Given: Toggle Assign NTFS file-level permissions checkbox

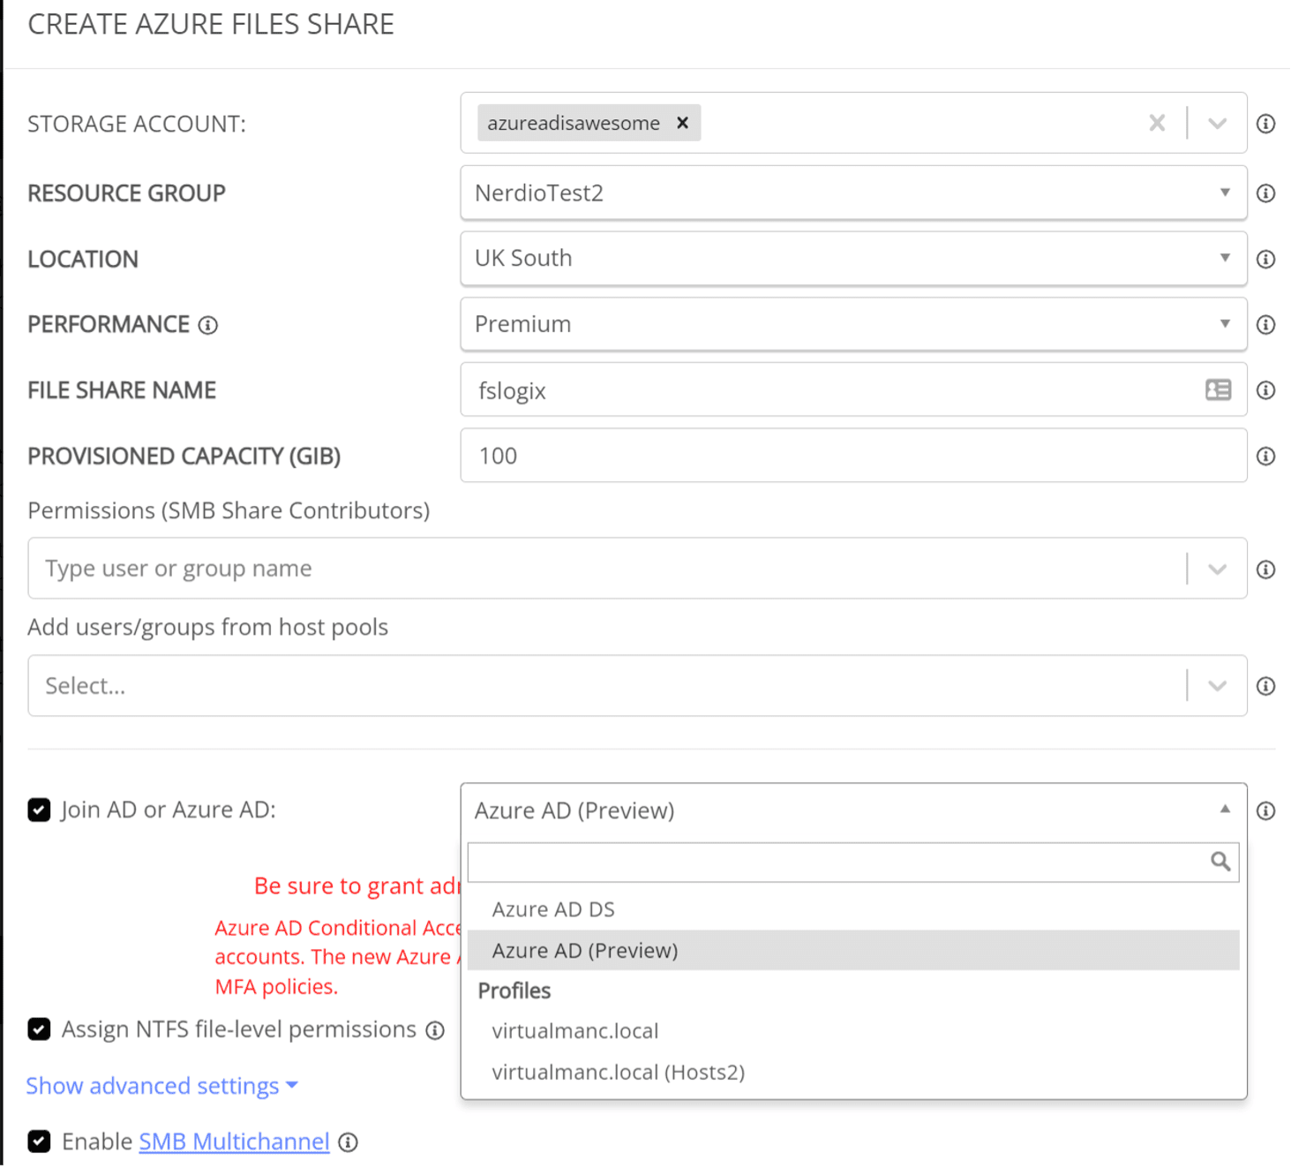Looking at the screenshot, I should pyautogui.click(x=39, y=1029).
